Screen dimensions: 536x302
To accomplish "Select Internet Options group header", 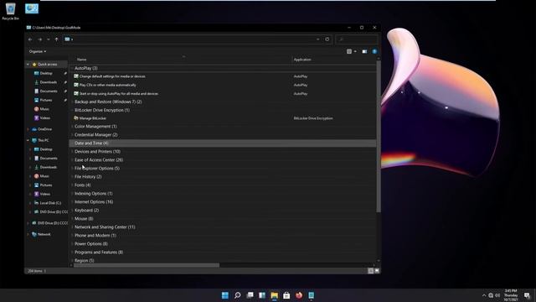I will (x=94, y=202).
